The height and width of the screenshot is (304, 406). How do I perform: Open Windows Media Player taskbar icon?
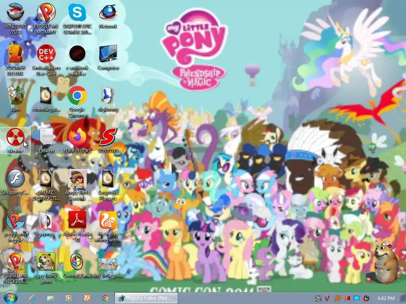69,298
